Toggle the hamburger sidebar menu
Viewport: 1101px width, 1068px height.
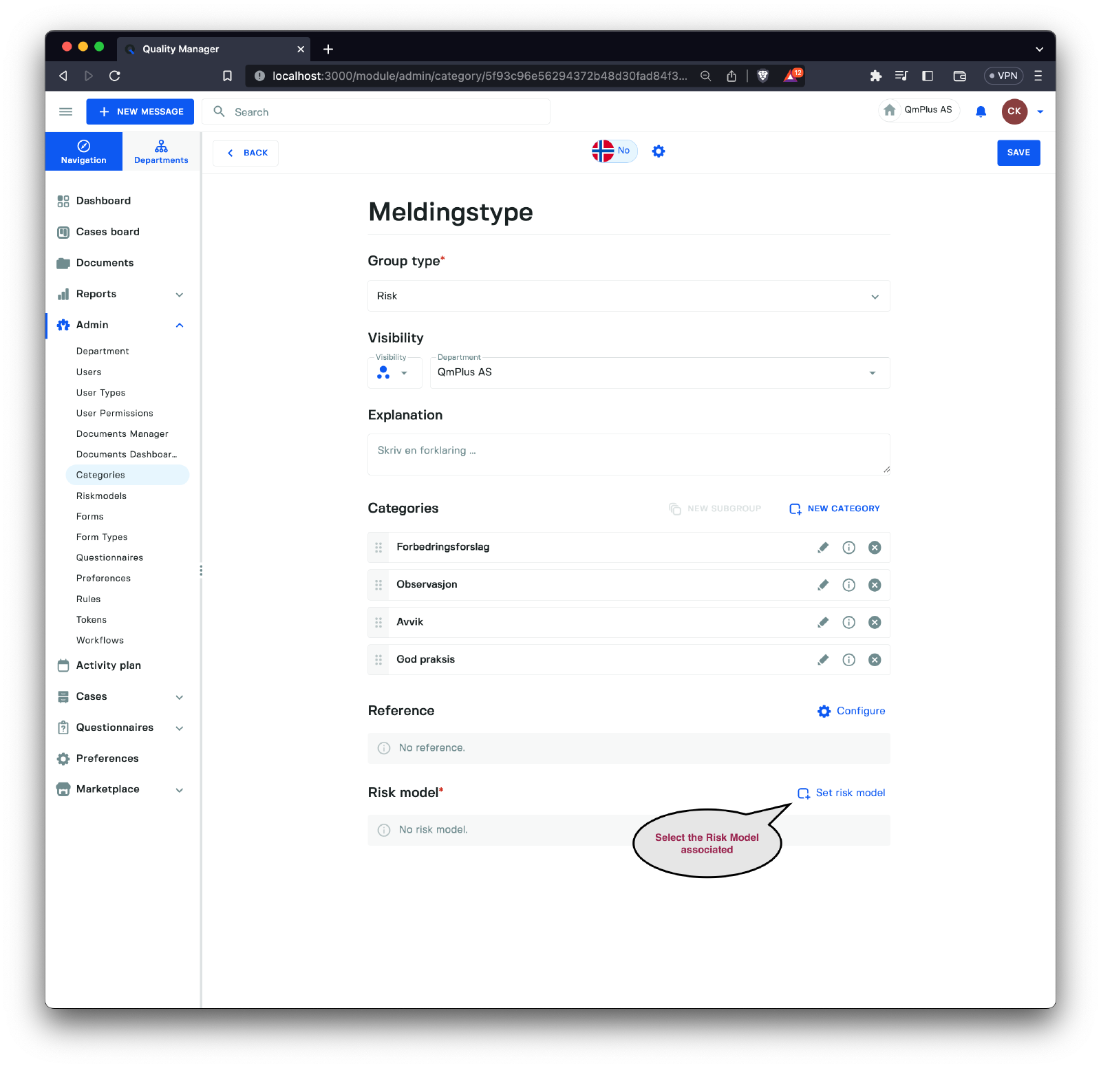point(66,111)
